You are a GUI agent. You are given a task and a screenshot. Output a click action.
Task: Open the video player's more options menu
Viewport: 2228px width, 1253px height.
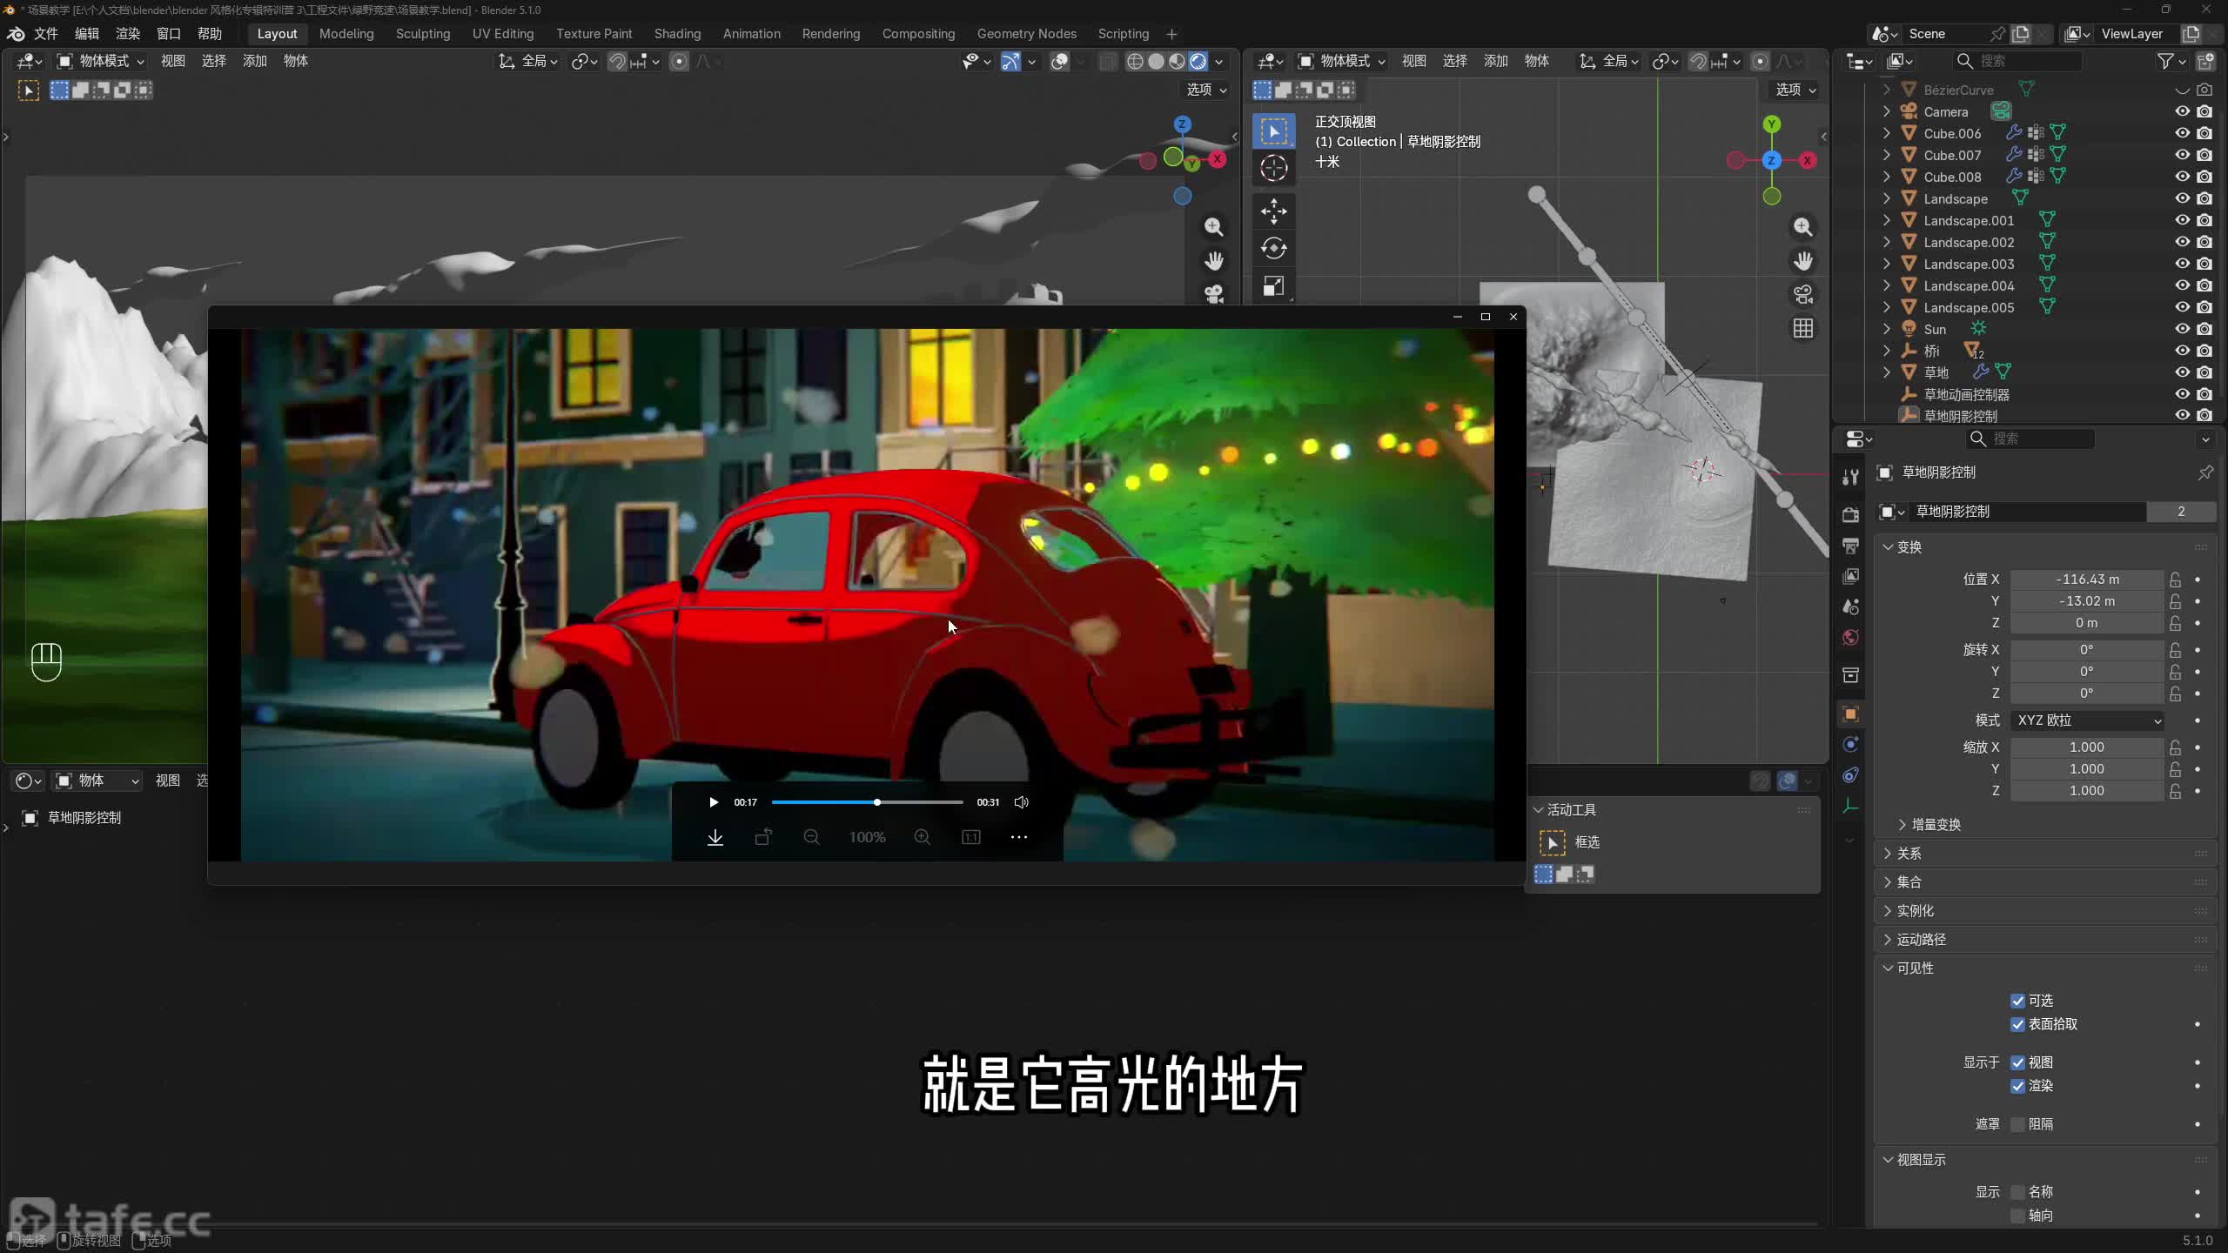[x=1019, y=837]
